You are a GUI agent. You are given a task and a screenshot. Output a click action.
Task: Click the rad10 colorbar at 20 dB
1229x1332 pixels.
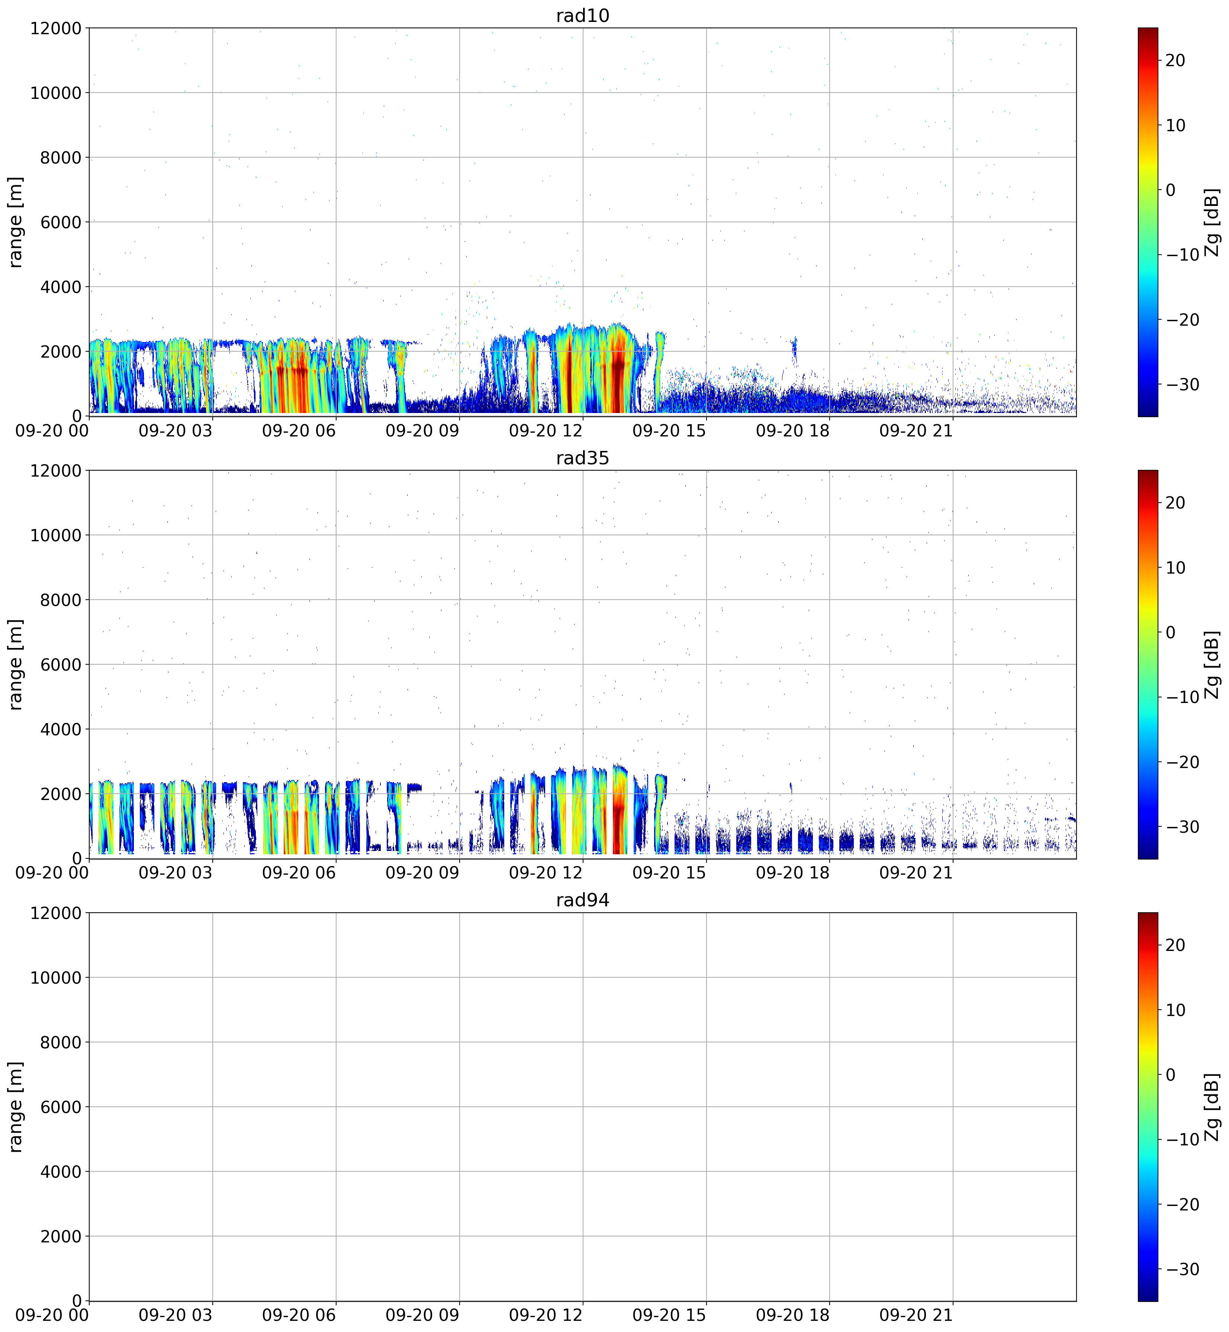[1148, 61]
